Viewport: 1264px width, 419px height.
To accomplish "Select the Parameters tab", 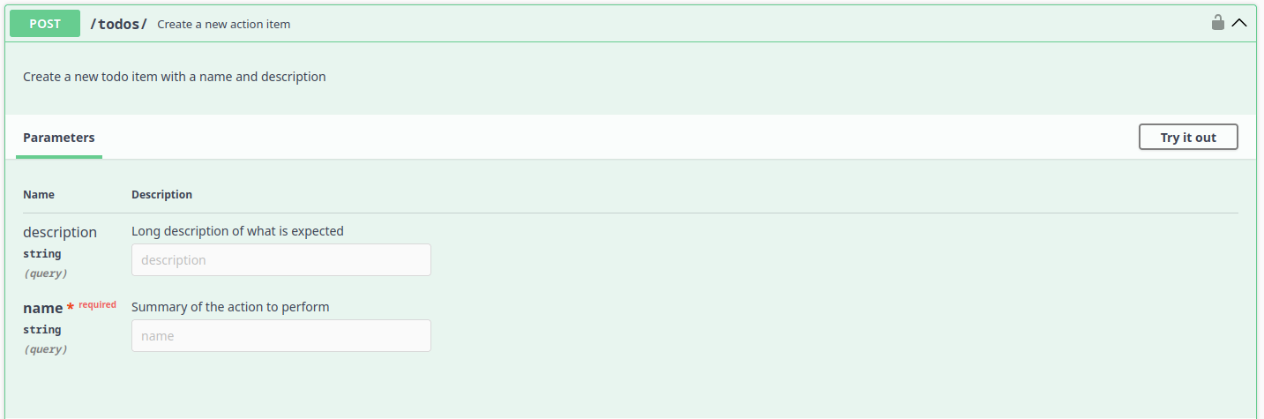I will (x=59, y=138).
